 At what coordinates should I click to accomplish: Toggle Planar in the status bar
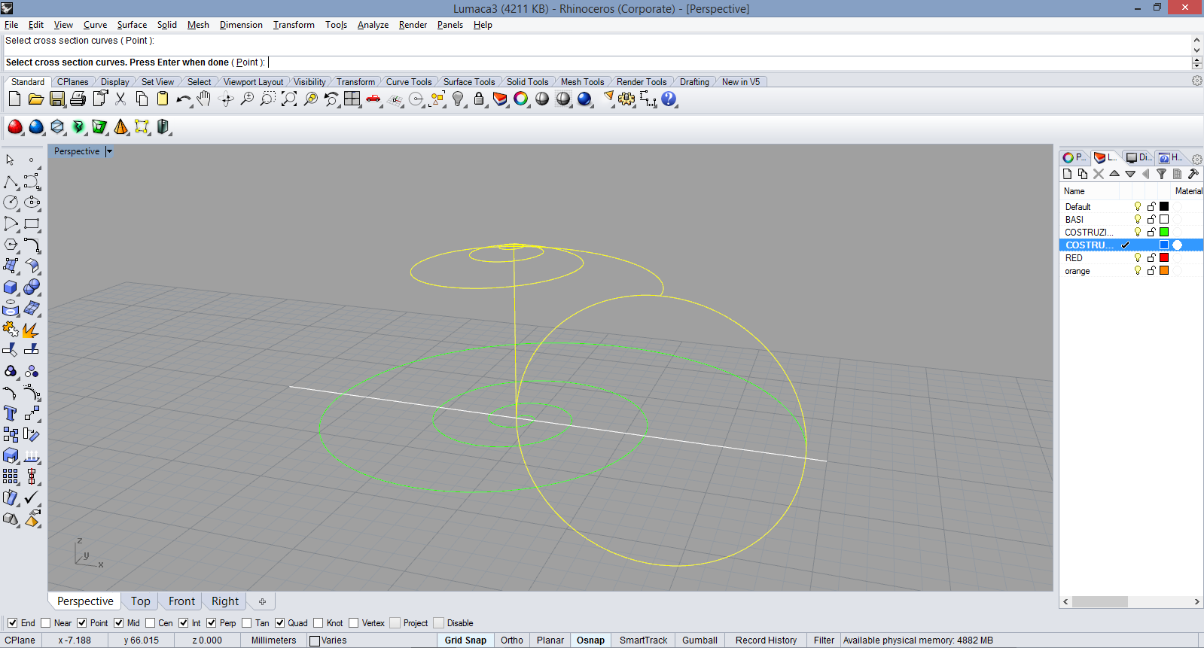pos(550,640)
